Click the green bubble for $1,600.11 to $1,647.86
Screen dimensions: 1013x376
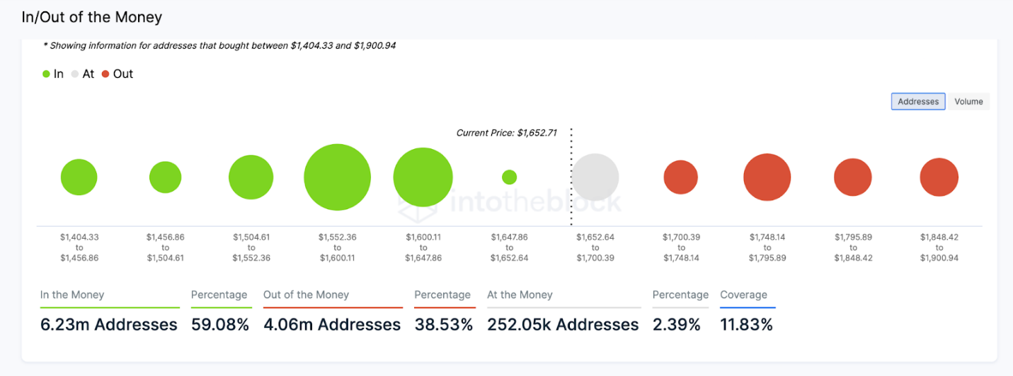pos(423,177)
